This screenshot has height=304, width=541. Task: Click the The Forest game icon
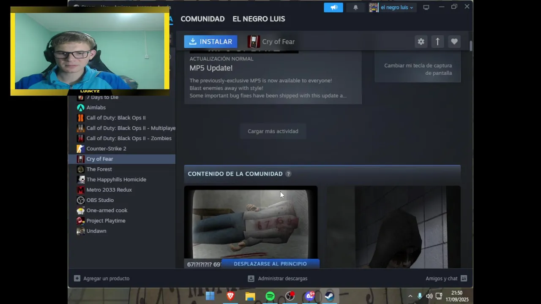[x=80, y=169]
